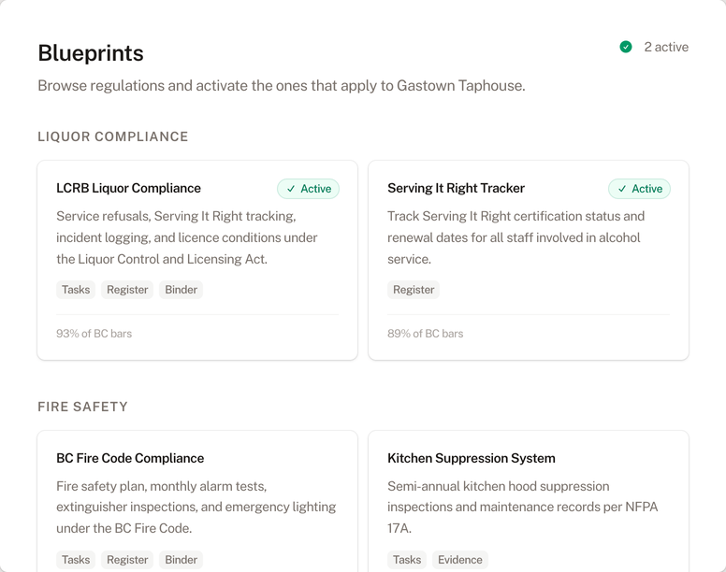Click the "2 active" count label
Screen dimensions: 726x572
click(666, 47)
